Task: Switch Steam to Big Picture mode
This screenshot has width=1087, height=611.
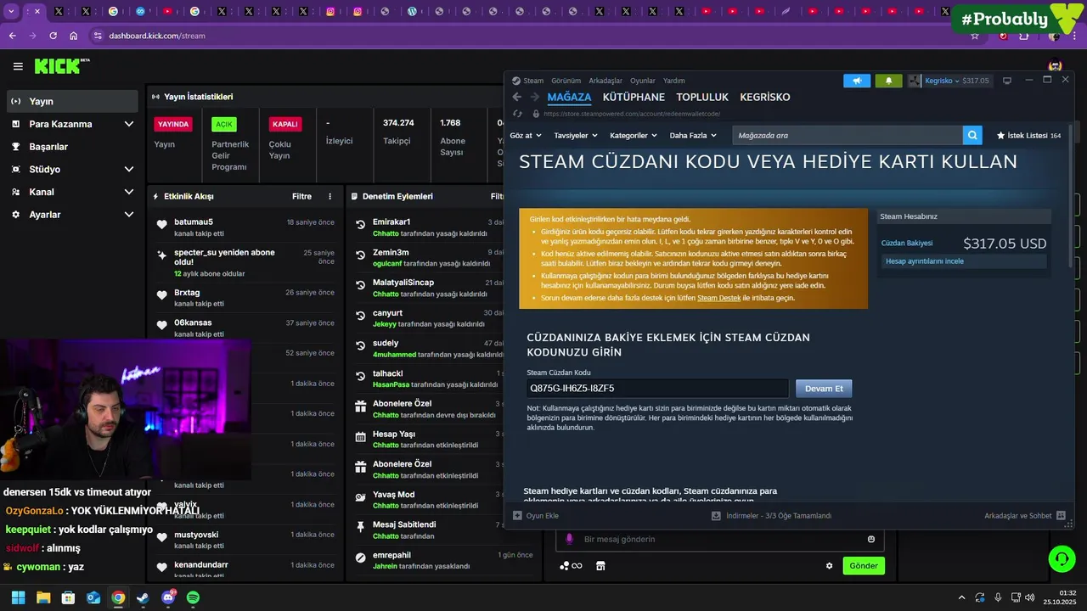Action: point(1007,81)
